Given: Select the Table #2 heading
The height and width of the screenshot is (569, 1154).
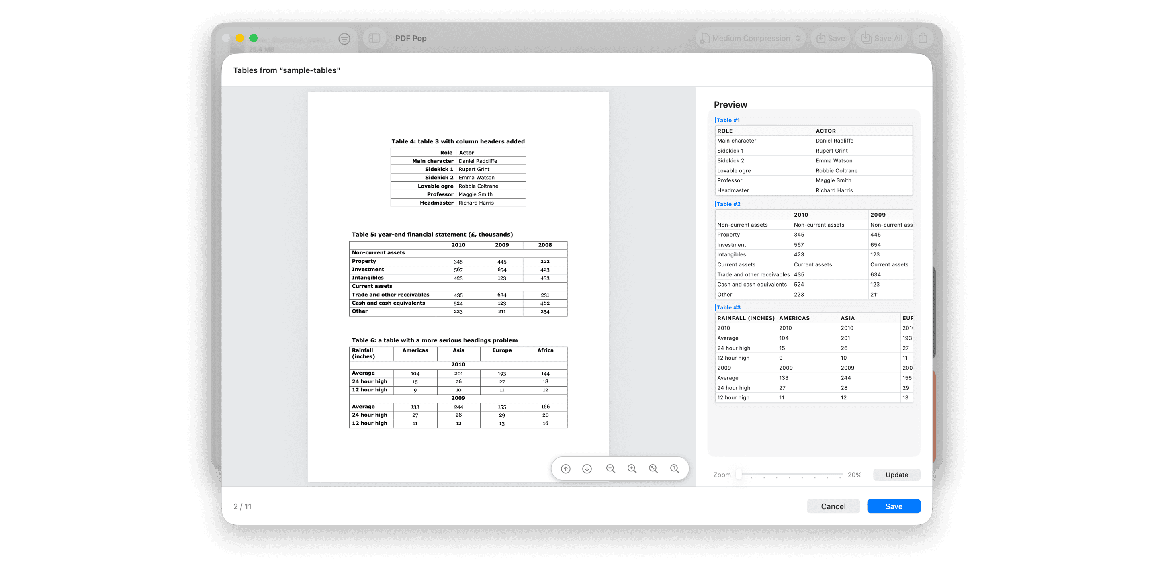Looking at the screenshot, I should (x=728, y=204).
